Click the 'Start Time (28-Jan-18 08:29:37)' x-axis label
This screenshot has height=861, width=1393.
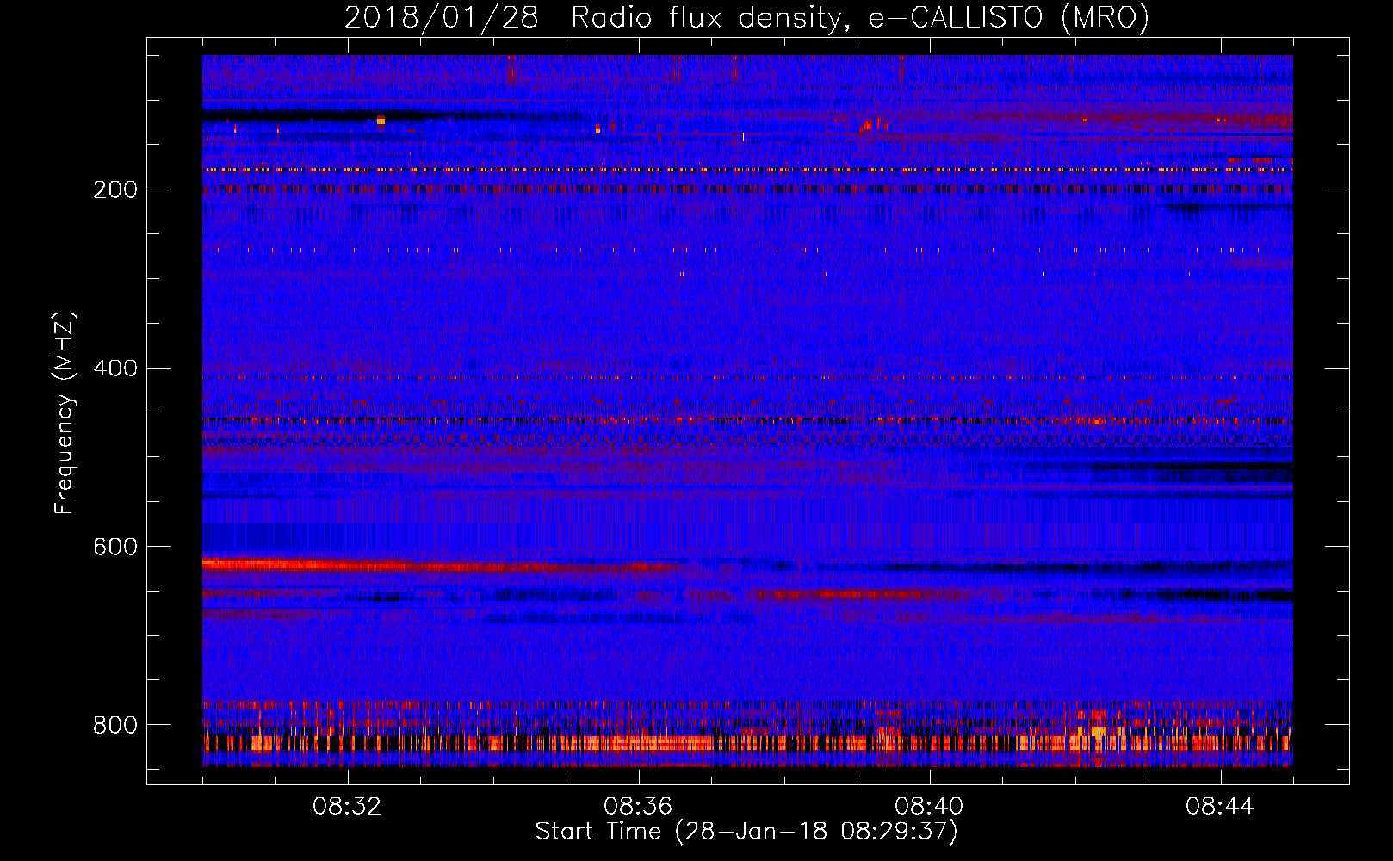click(746, 832)
